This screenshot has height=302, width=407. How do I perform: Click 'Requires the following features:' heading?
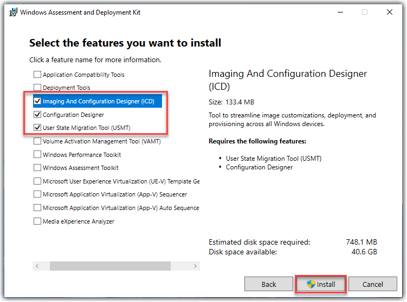257,141
